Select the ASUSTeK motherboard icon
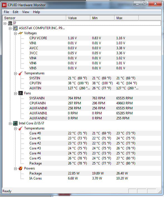 [15, 28]
